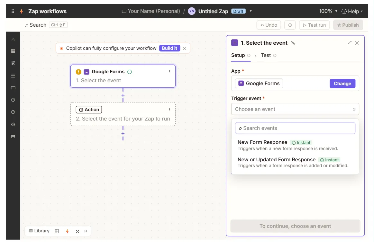Viewport: 374px width, 242px height.
Task: Click the Draft status badge
Action: coord(238,11)
